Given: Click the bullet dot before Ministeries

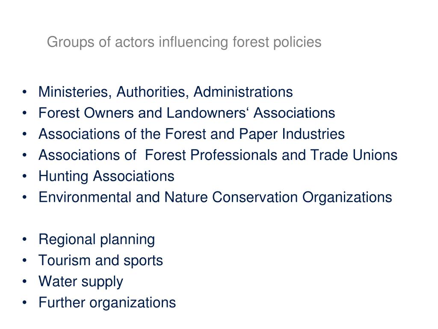Looking at the screenshot, I should point(24,92).
